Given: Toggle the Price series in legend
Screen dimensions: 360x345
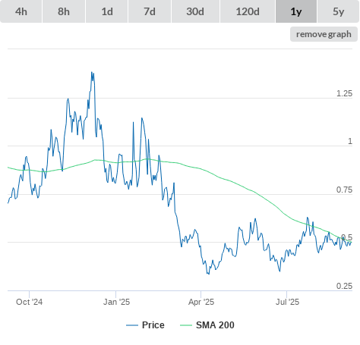Looking at the screenshot, I should [x=145, y=325].
